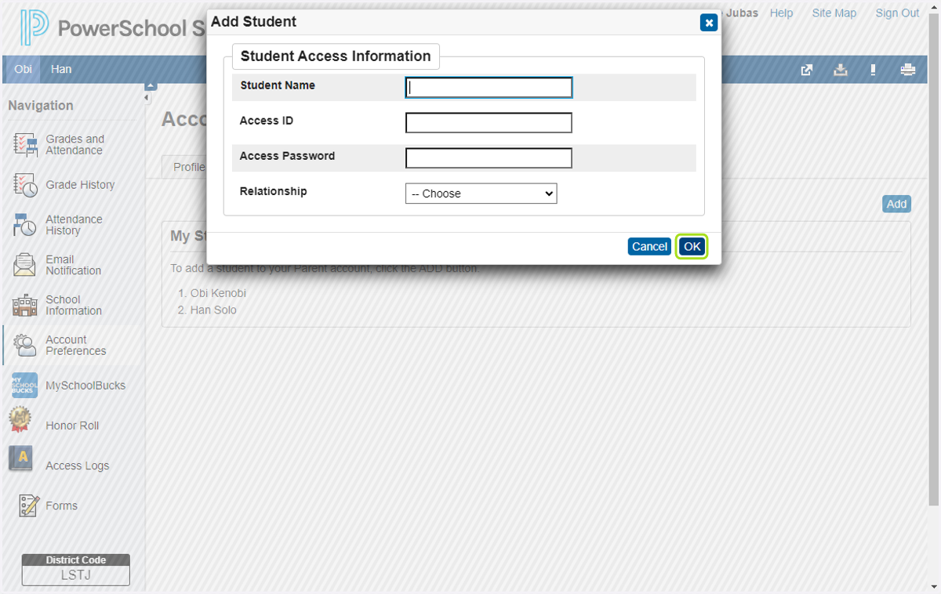Click the Cancel button
This screenshot has width=941, height=594.
[x=649, y=246]
